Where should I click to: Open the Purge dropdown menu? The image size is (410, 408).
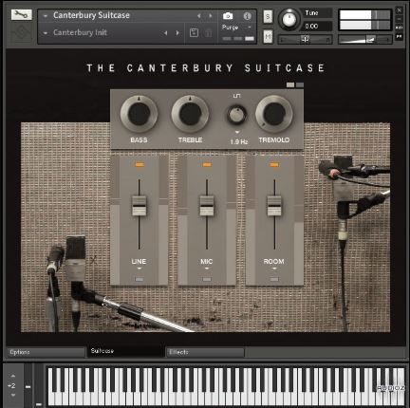pyautogui.click(x=236, y=28)
